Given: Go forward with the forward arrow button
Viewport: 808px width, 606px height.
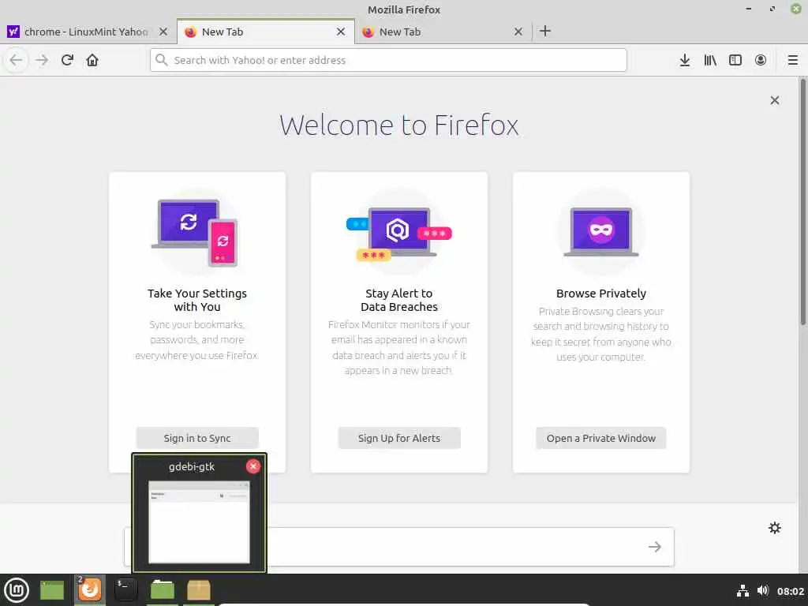Looking at the screenshot, I should (x=42, y=60).
